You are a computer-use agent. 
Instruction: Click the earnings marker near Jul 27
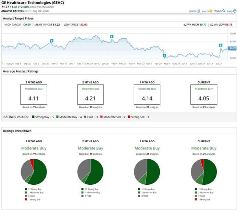tap(221, 45)
